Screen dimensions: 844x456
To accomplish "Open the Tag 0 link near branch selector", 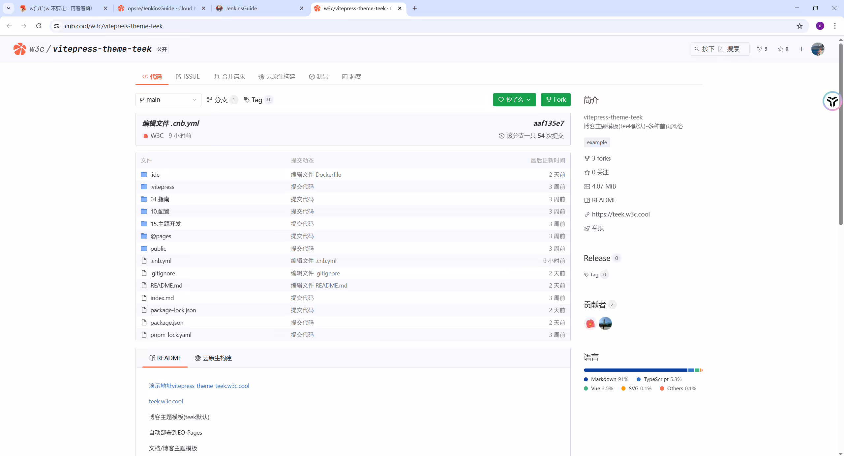I will pos(258,100).
